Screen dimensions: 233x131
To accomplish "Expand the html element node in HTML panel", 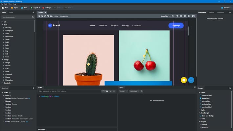I will pos(39,97).
